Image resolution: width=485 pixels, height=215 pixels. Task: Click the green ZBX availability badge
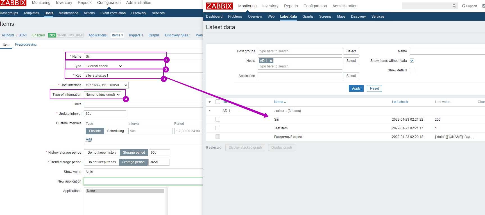pos(52,35)
